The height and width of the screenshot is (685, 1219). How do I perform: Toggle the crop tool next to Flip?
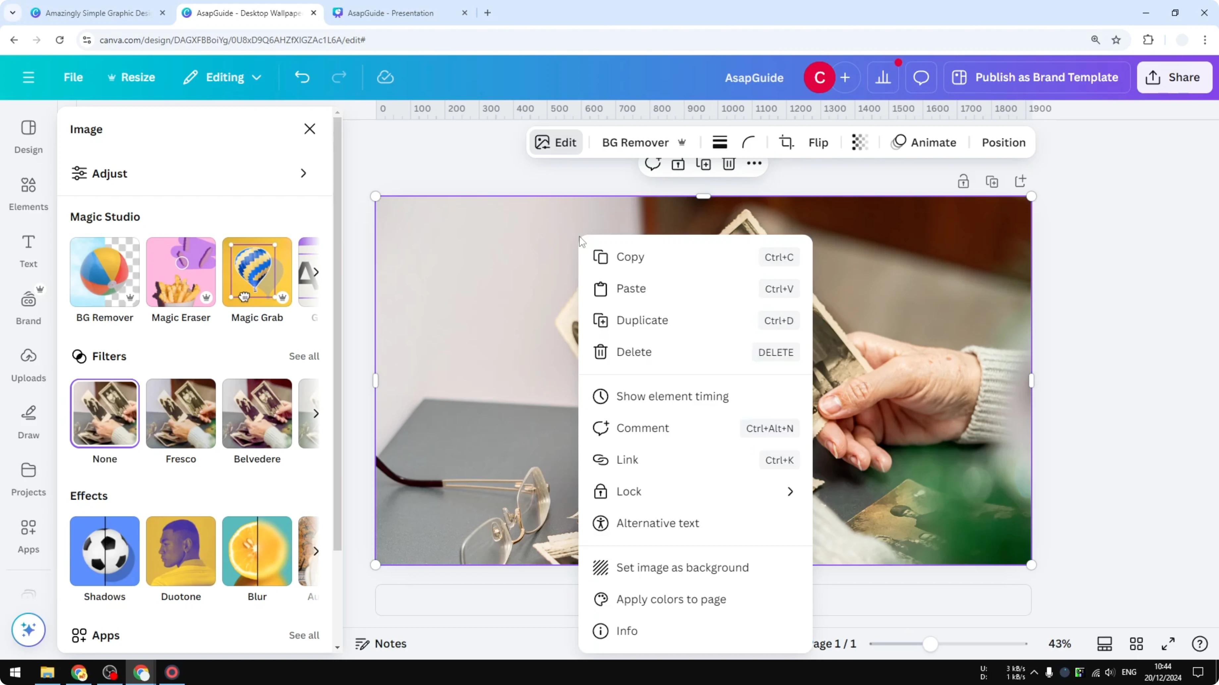click(786, 142)
